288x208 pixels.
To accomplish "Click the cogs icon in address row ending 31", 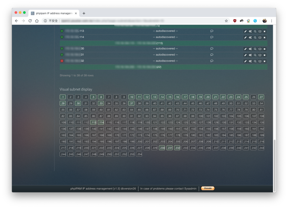I will 250,55.
